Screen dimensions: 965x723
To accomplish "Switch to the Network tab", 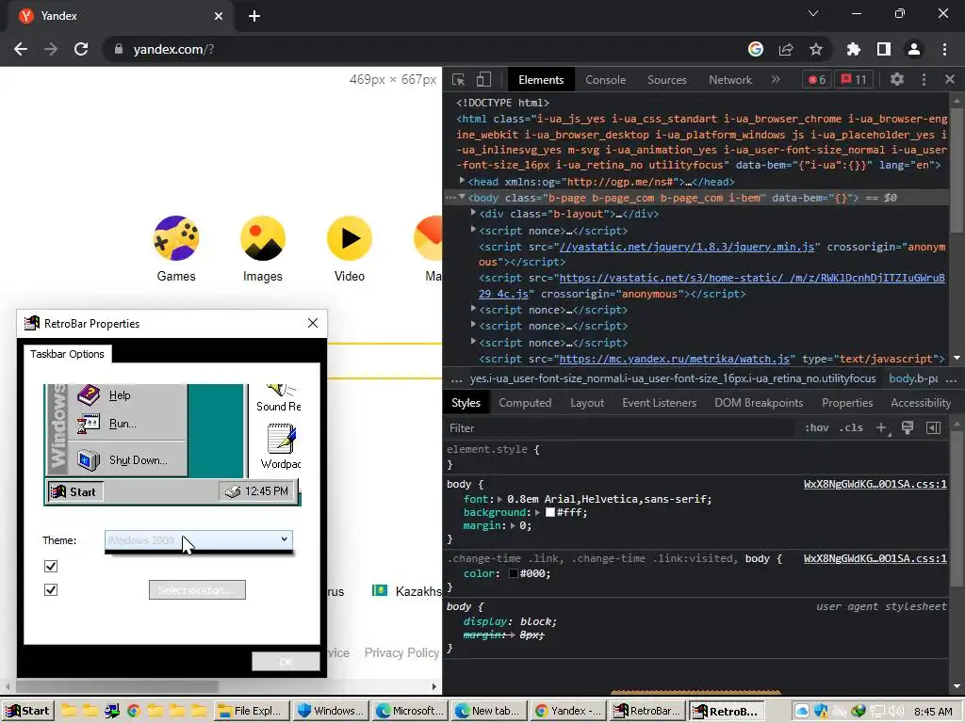I will click(730, 80).
